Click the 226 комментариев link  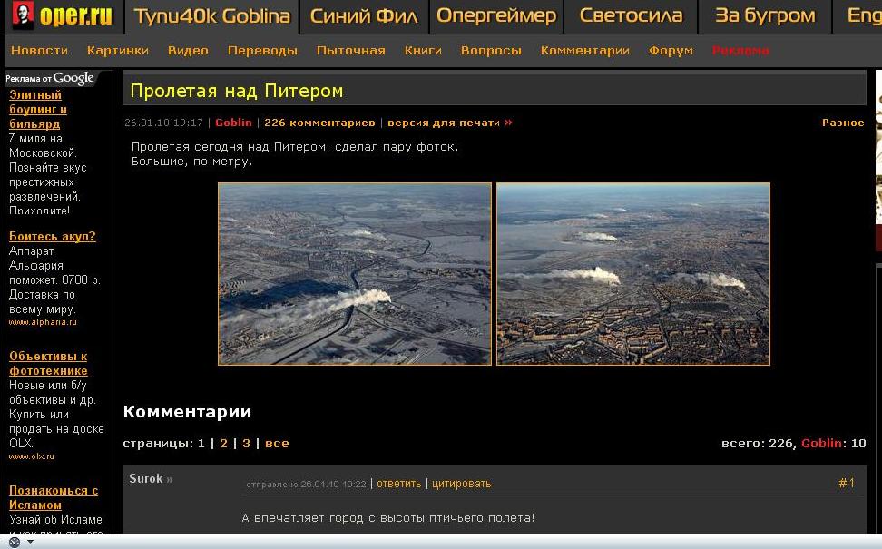(319, 123)
